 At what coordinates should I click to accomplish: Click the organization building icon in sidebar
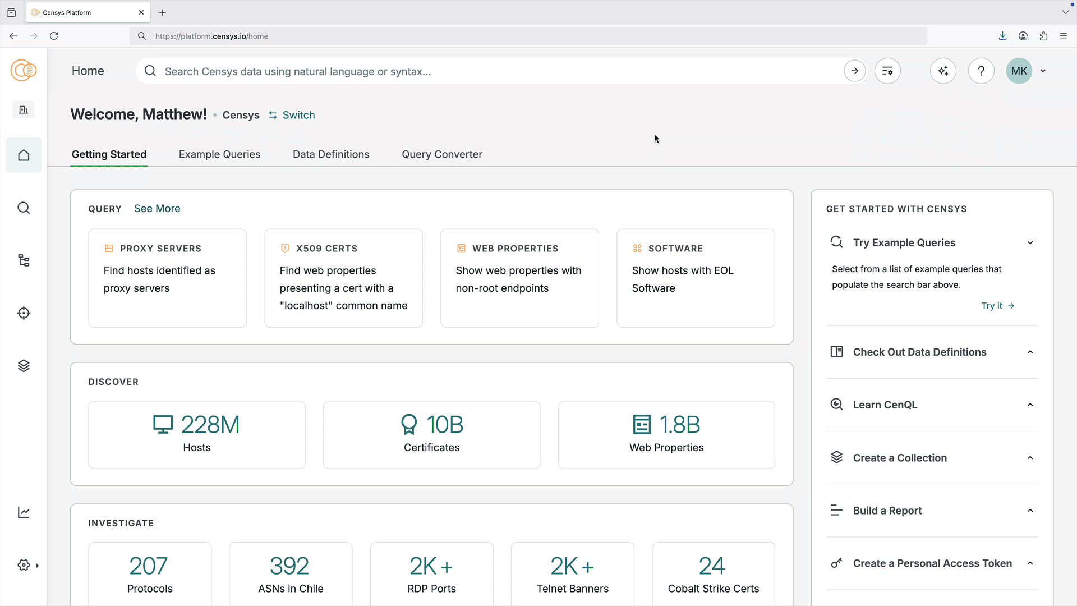[24, 110]
